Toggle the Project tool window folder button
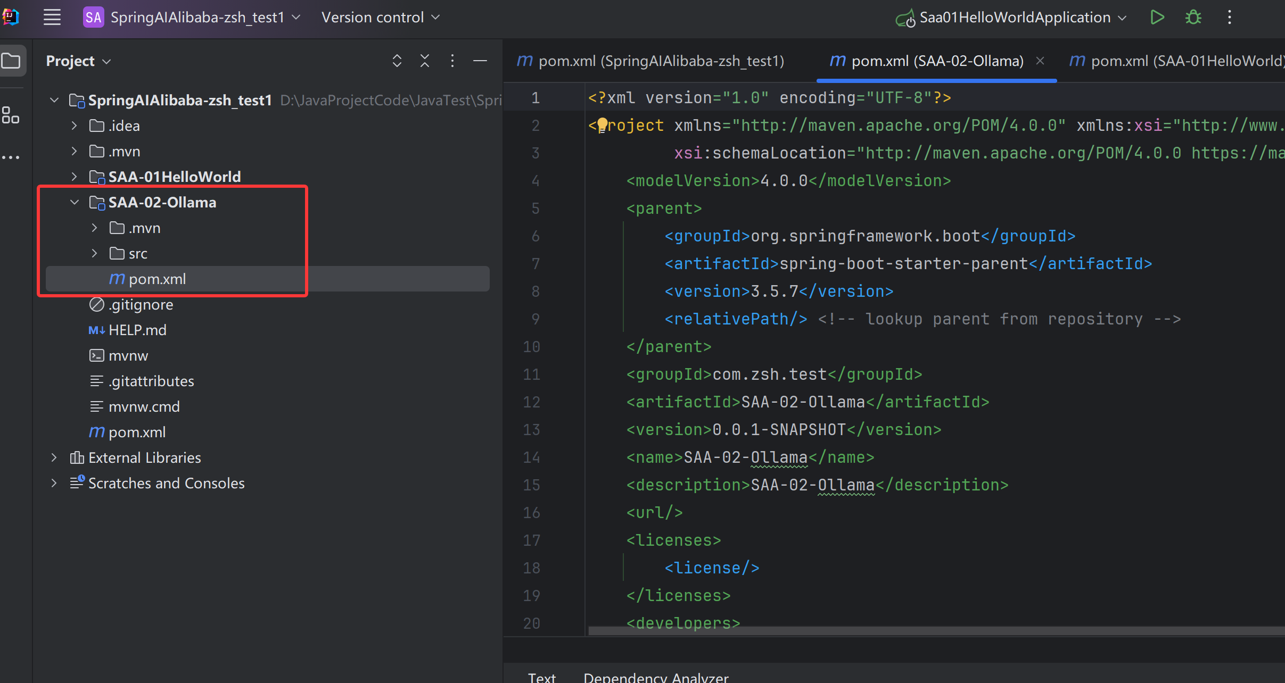 tap(12, 61)
